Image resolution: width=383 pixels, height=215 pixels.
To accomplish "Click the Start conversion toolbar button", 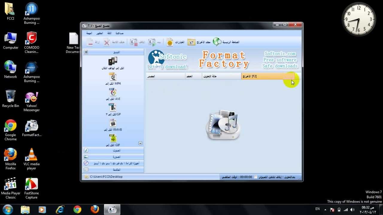I will click(x=155, y=42).
